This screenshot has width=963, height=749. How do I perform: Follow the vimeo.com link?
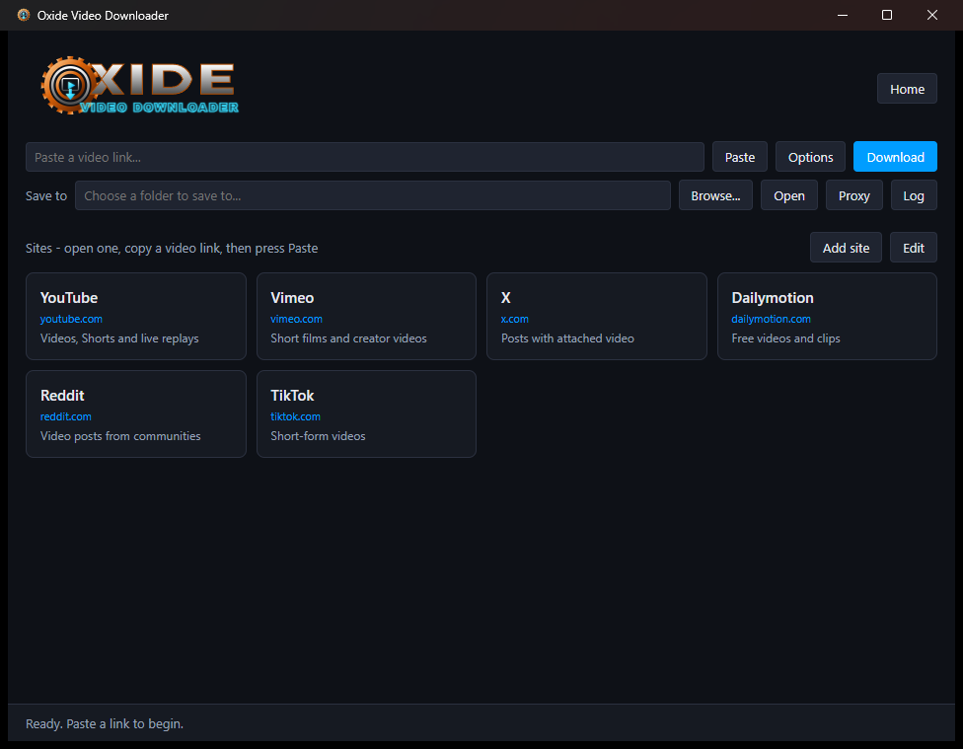click(x=296, y=319)
